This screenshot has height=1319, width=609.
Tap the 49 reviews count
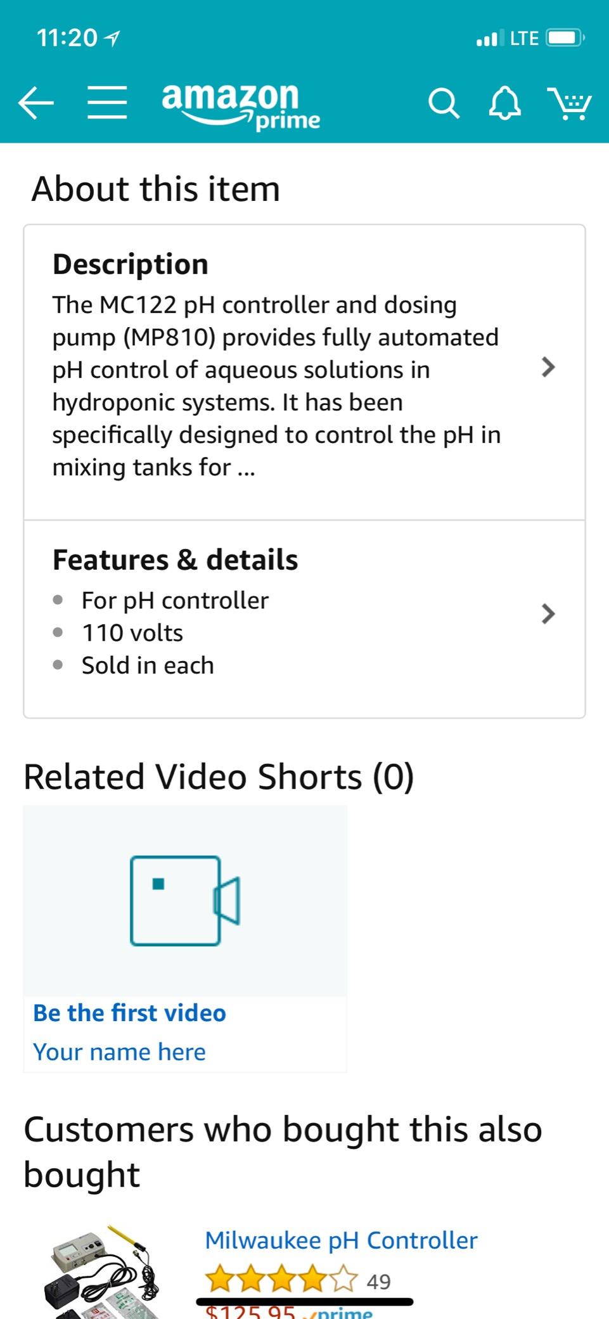click(x=378, y=1282)
